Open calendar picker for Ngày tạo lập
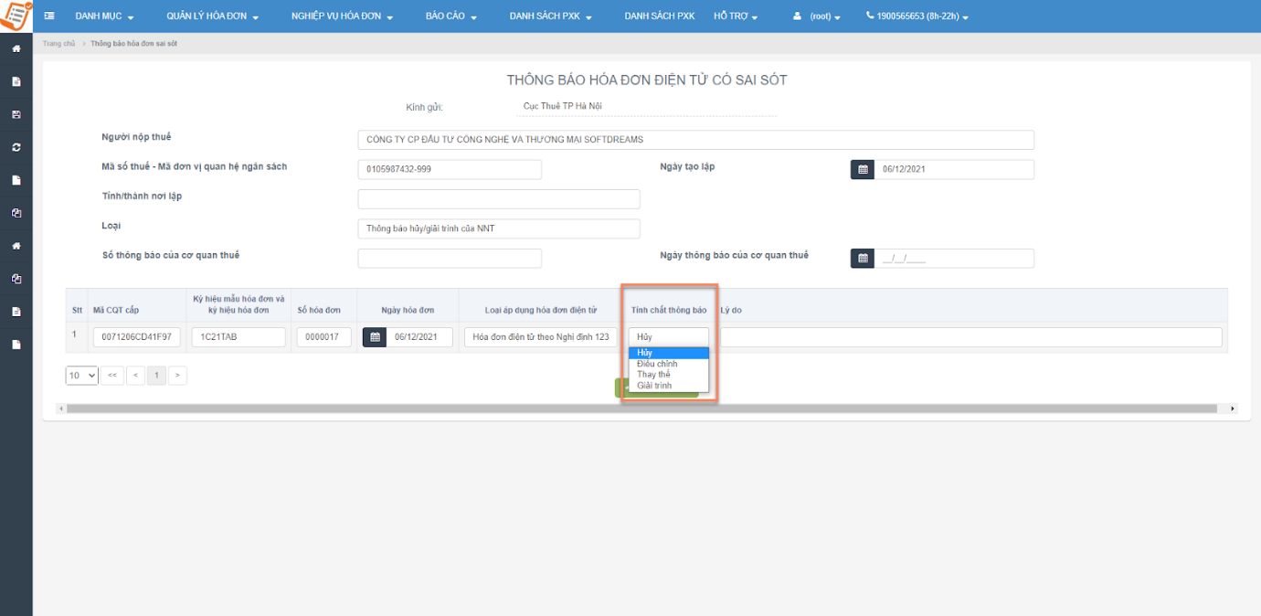This screenshot has width=1261, height=616. pyautogui.click(x=862, y=170)
